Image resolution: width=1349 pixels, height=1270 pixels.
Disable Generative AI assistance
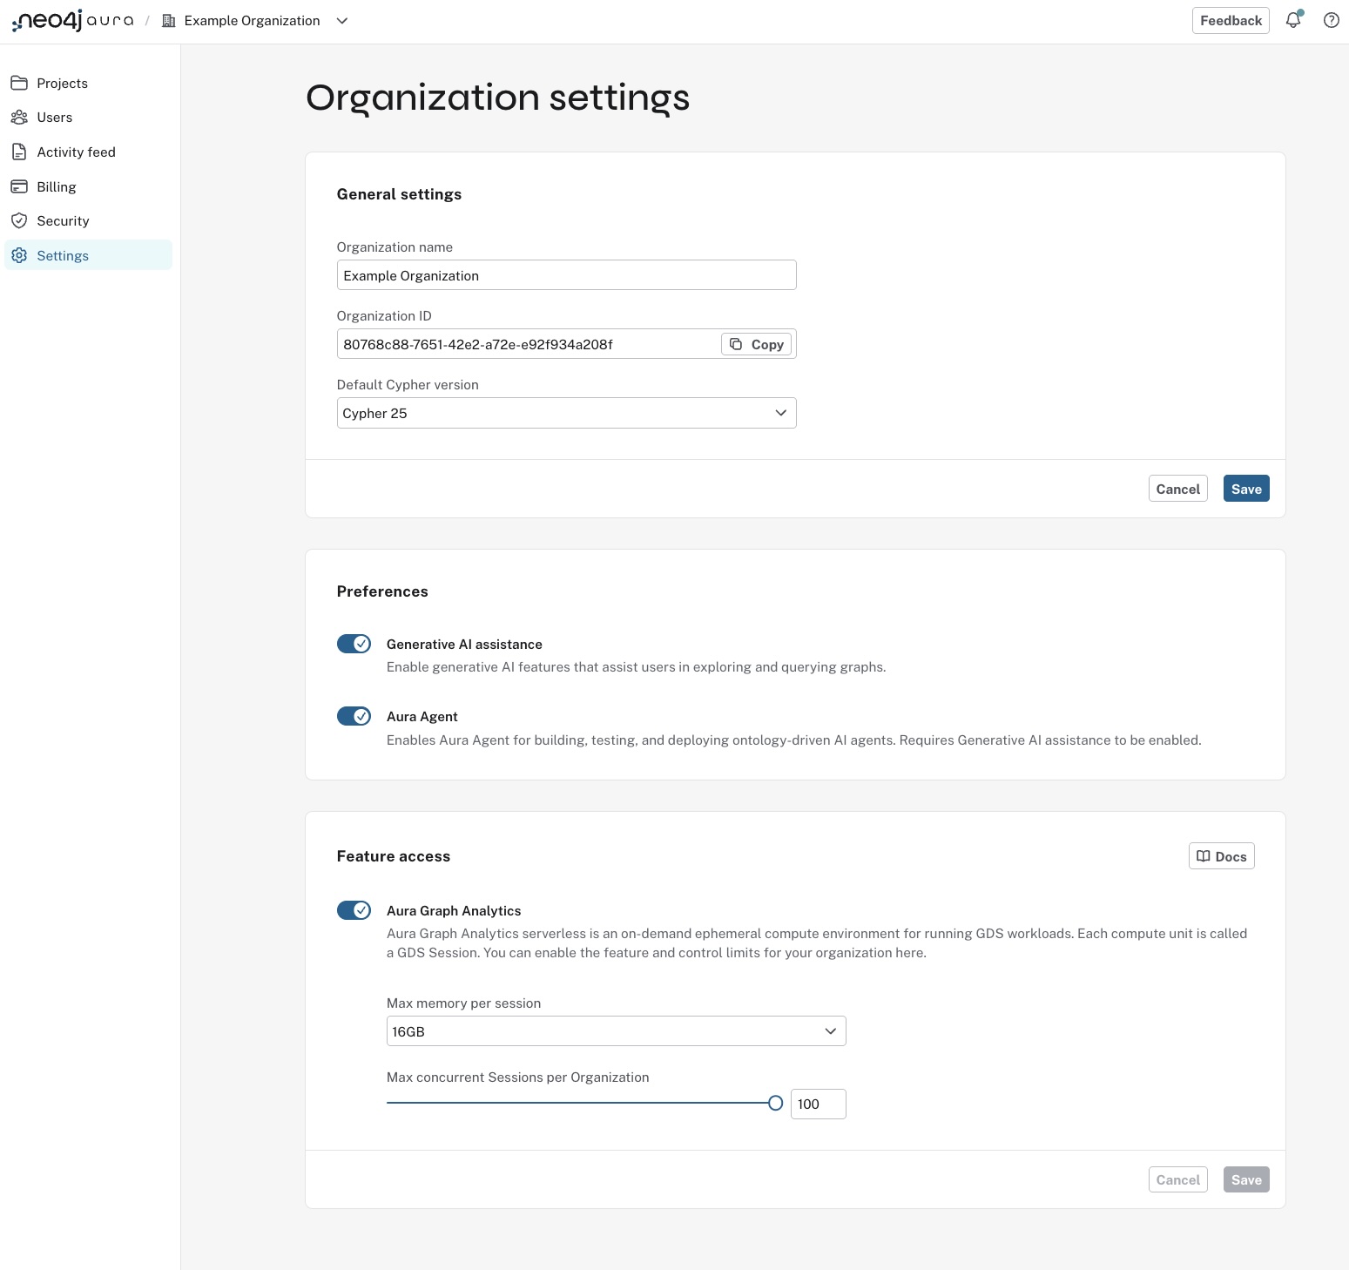coord(354,644)
